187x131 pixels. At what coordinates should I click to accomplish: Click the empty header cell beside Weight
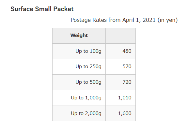(120, 36)
